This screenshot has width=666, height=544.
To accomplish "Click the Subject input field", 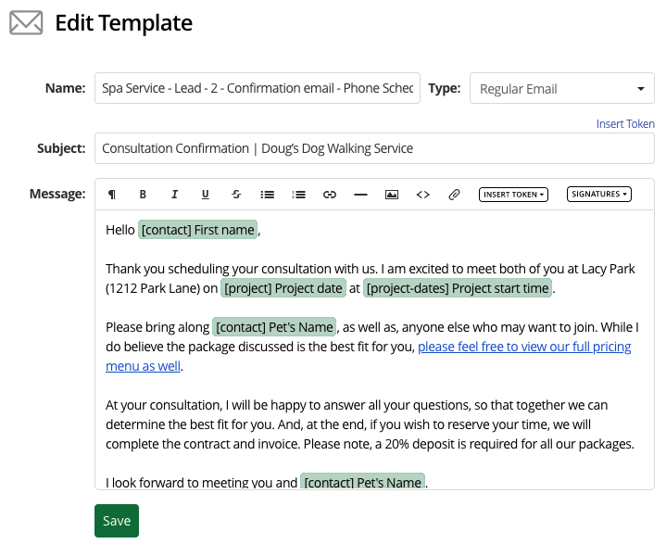I will point(374,148).
